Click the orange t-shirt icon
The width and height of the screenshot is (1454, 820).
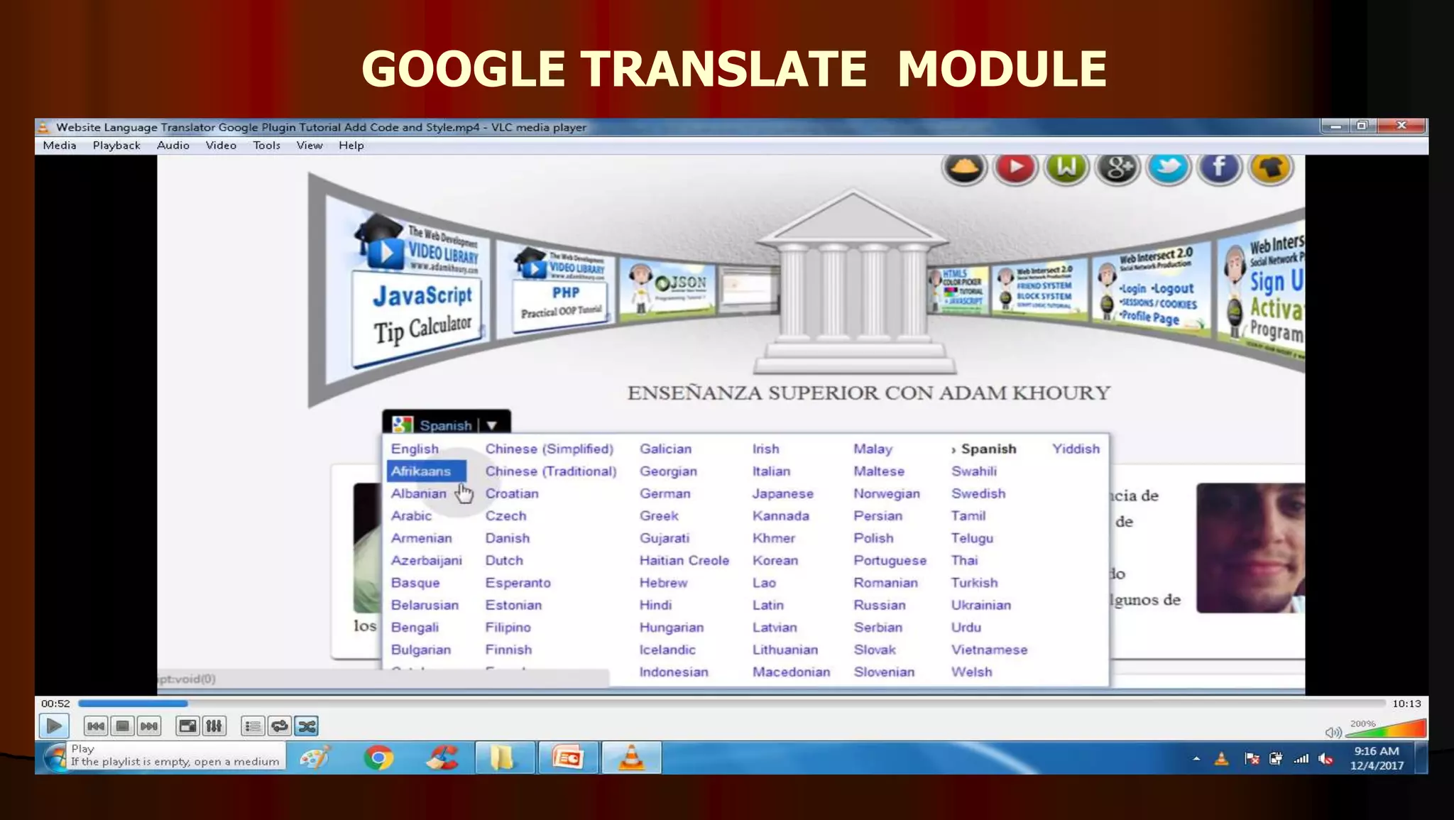[1271, 168]
